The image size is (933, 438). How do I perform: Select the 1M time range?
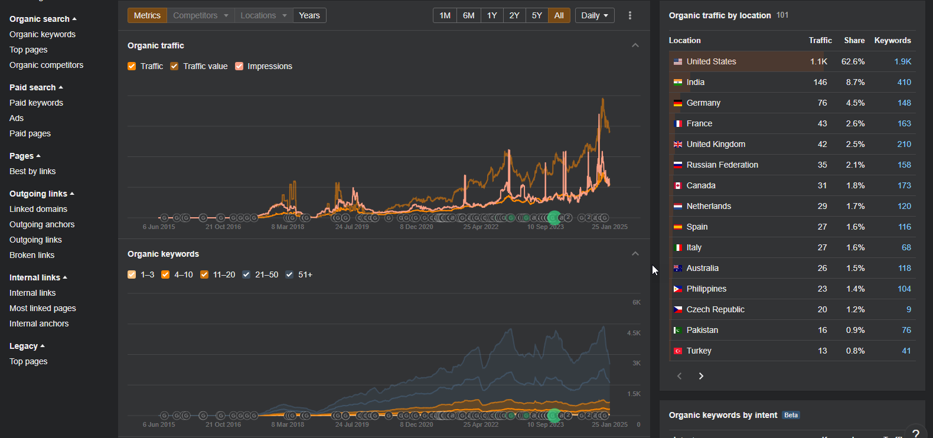point(445,15)
